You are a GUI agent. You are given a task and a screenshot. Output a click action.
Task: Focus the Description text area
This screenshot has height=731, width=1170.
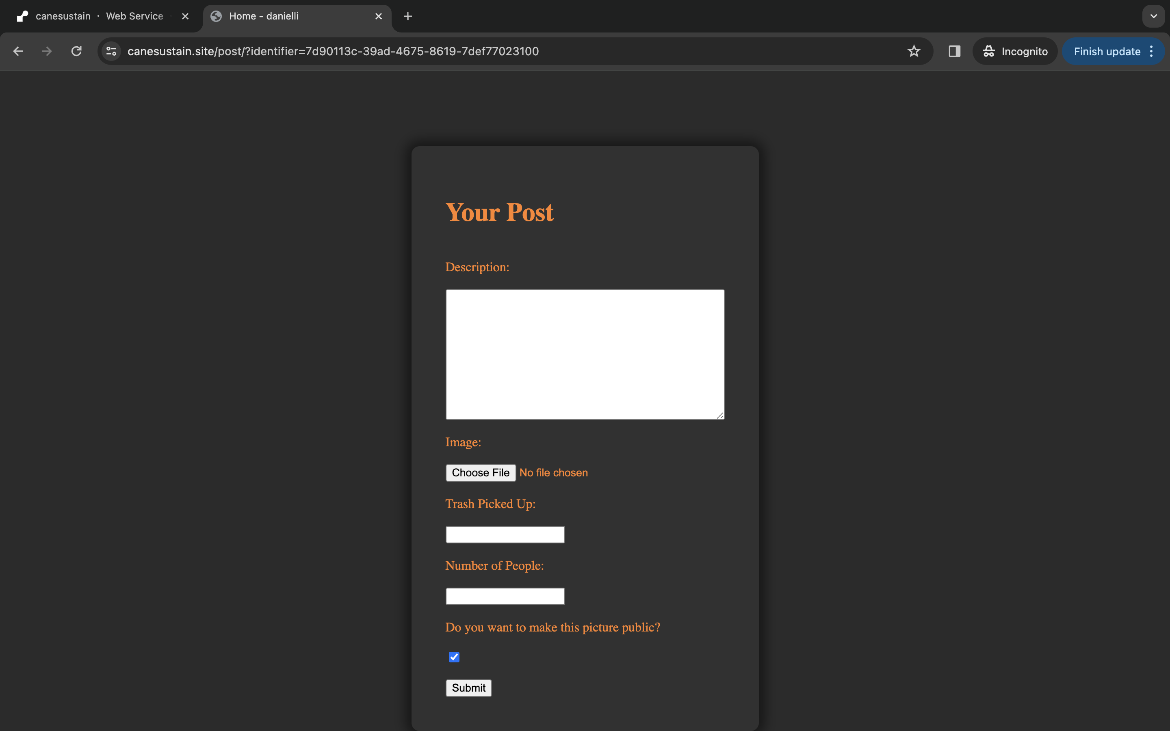(585, 354)
